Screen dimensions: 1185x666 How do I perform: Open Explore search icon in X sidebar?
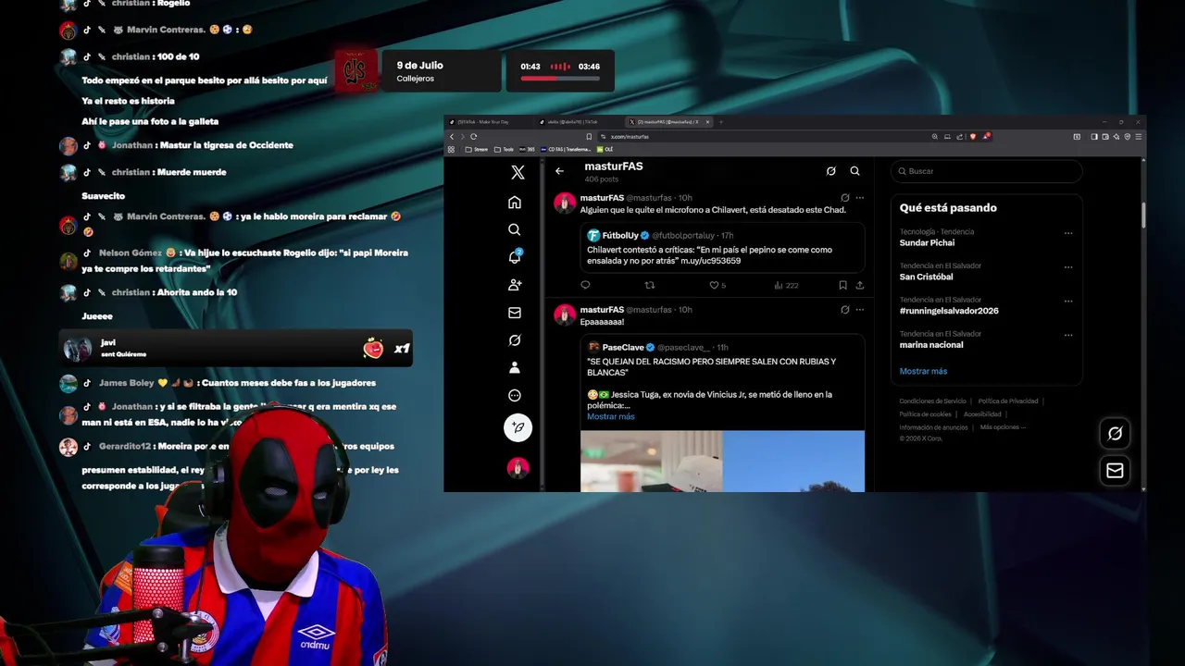coord(515,229)
